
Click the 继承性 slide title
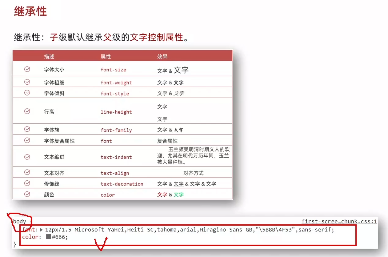(30, 11)
